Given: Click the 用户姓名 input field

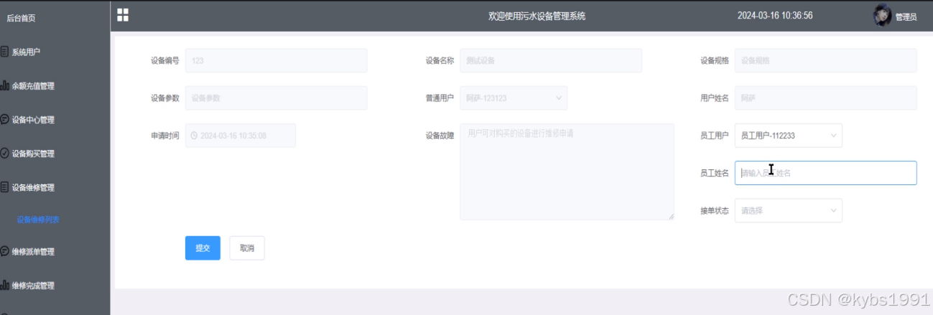Looking at the screenshot, I should tap(826, 98).
